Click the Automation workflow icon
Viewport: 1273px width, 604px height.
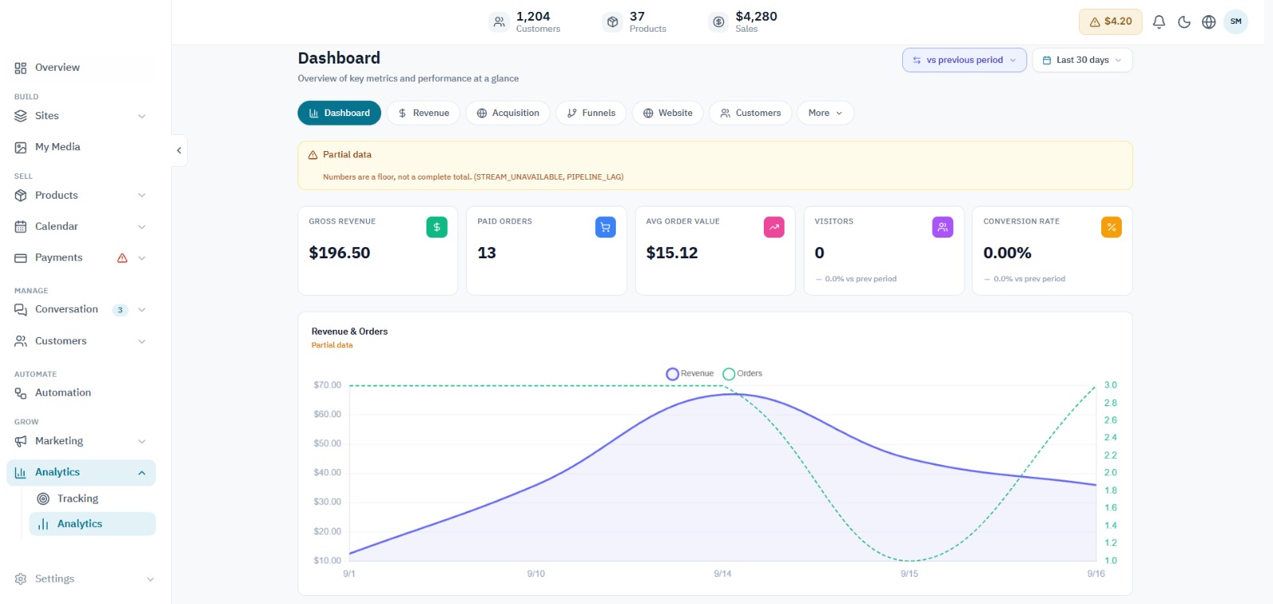click(x=21, y=393)
